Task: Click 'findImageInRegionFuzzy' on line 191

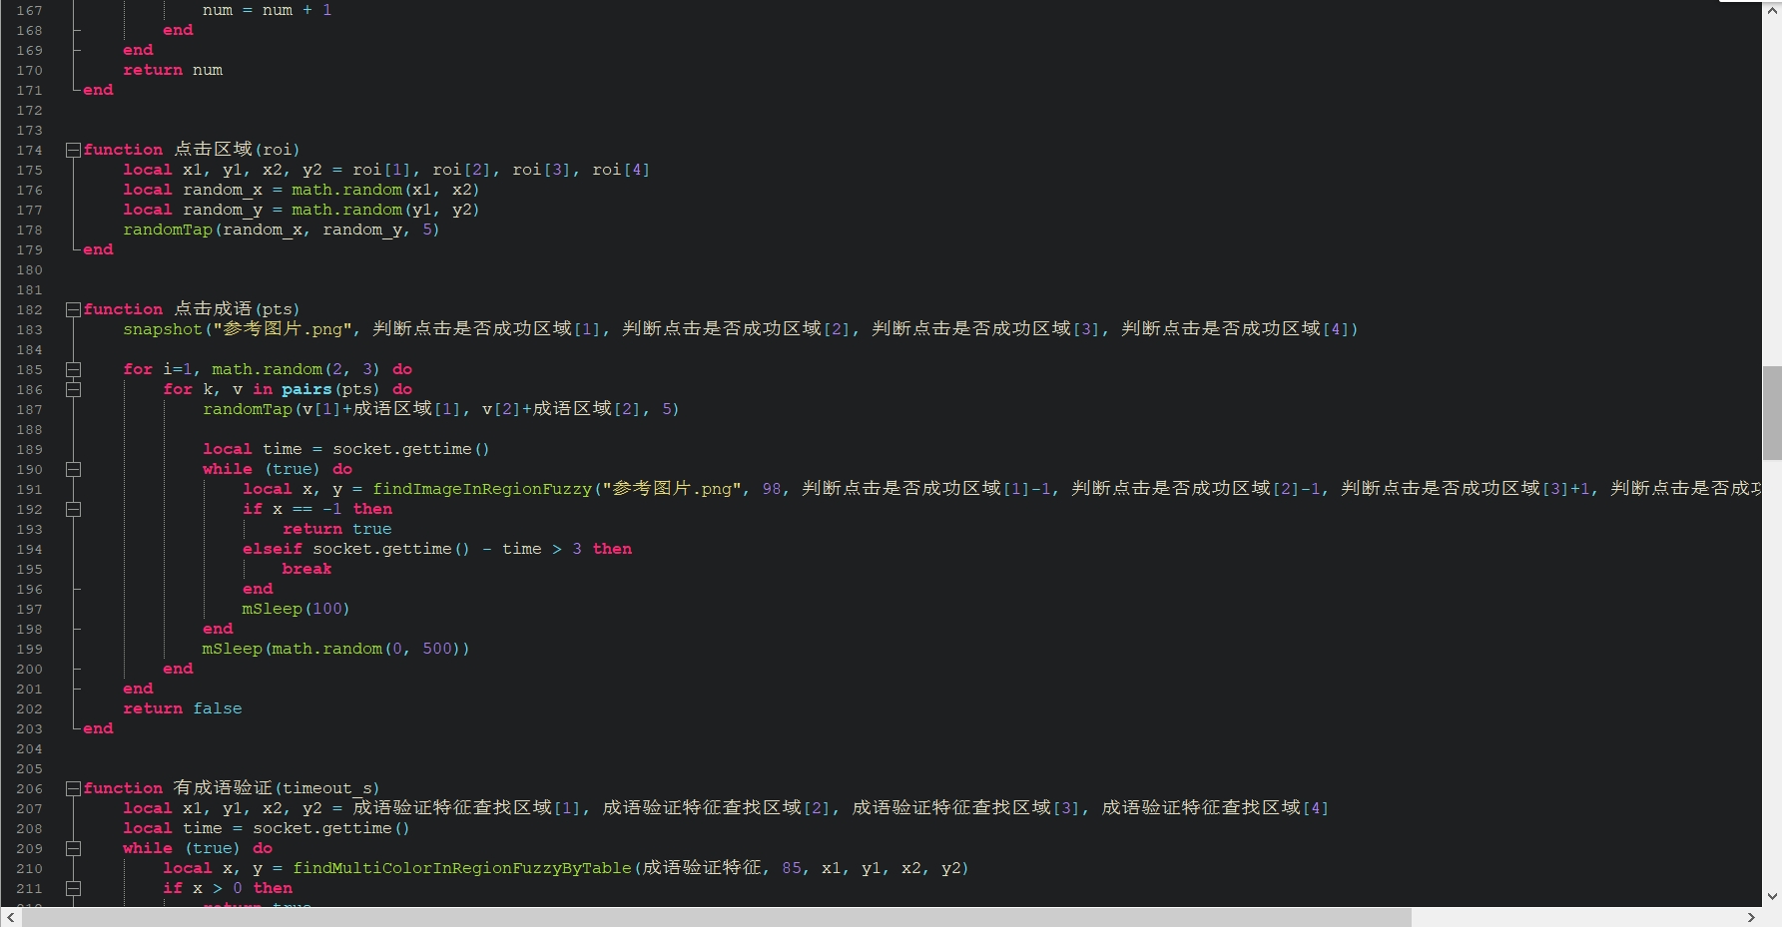Action: 482,489
